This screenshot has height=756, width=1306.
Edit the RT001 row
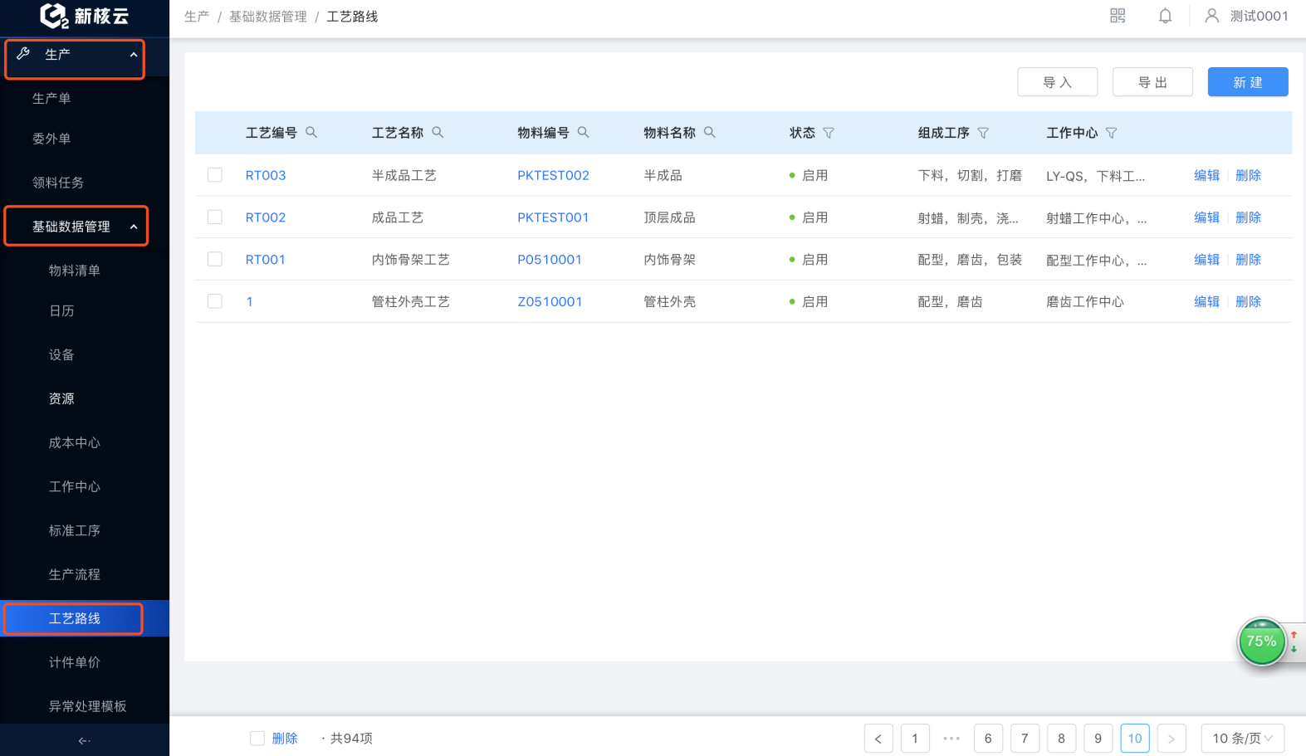click(1206, 260)
